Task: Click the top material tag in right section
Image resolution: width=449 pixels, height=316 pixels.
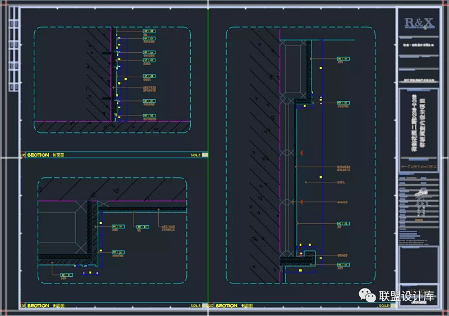Action: pos(343,58)
